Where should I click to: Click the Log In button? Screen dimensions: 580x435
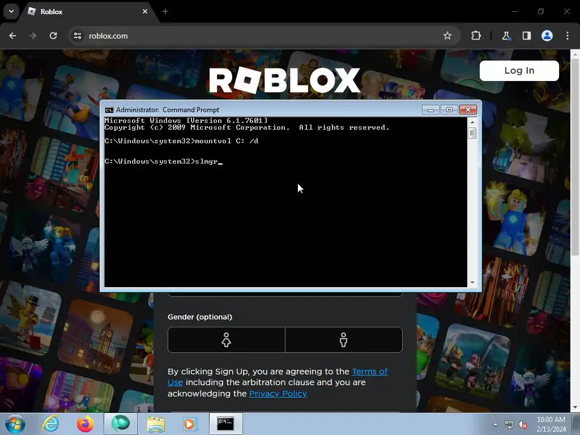[519, 71]
